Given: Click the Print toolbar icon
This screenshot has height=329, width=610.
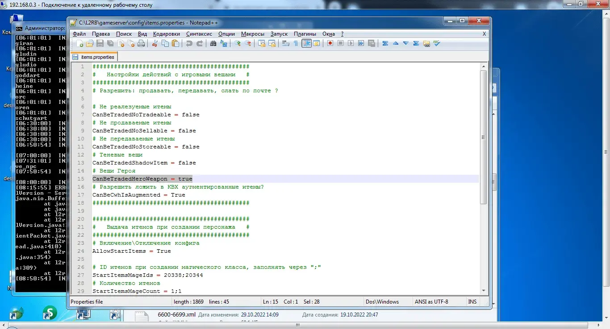Looking at the screenshot, I should point(141,43).
